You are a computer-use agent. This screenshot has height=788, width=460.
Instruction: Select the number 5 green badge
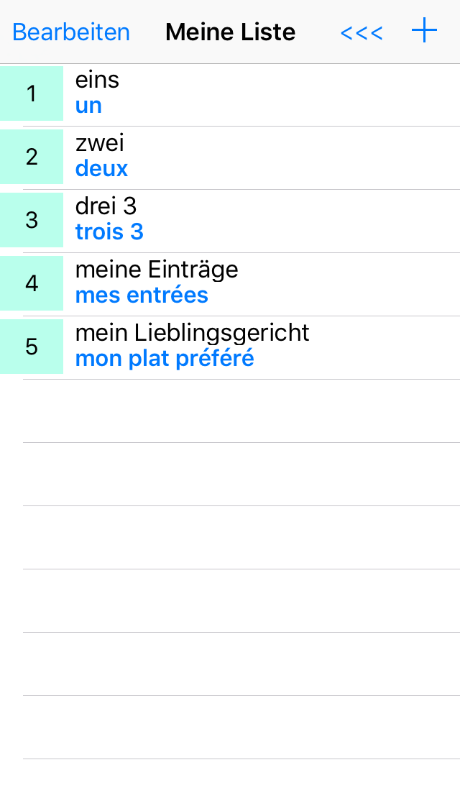pos(32,347)
